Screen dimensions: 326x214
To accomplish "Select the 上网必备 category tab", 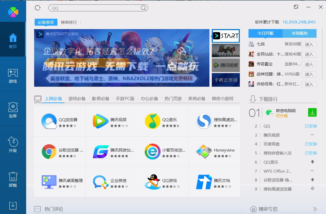I will [53, 98].
